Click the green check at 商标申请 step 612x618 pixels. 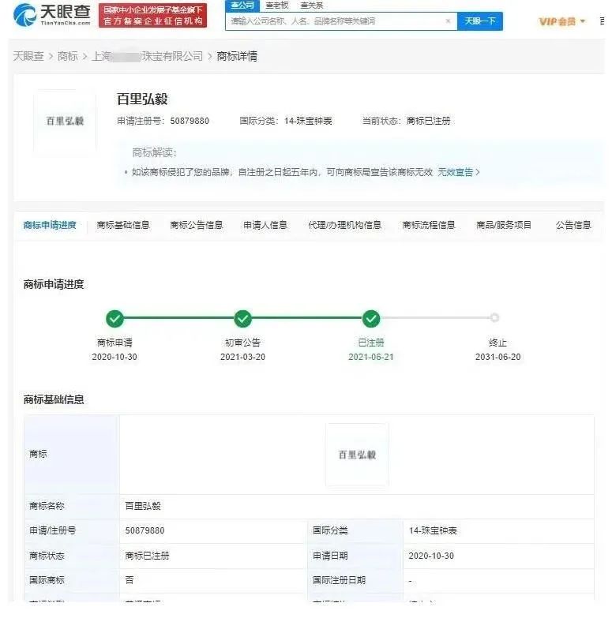click(115, 318)
